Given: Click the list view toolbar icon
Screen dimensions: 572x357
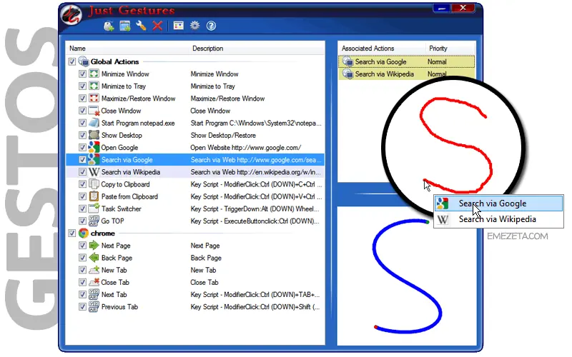Looking at the screenshot, I should click(x=178, y=26).
